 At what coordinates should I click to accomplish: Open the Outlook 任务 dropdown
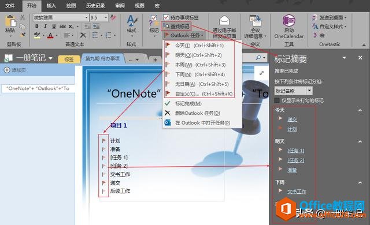pyautogui.click(x=184, y=35)
